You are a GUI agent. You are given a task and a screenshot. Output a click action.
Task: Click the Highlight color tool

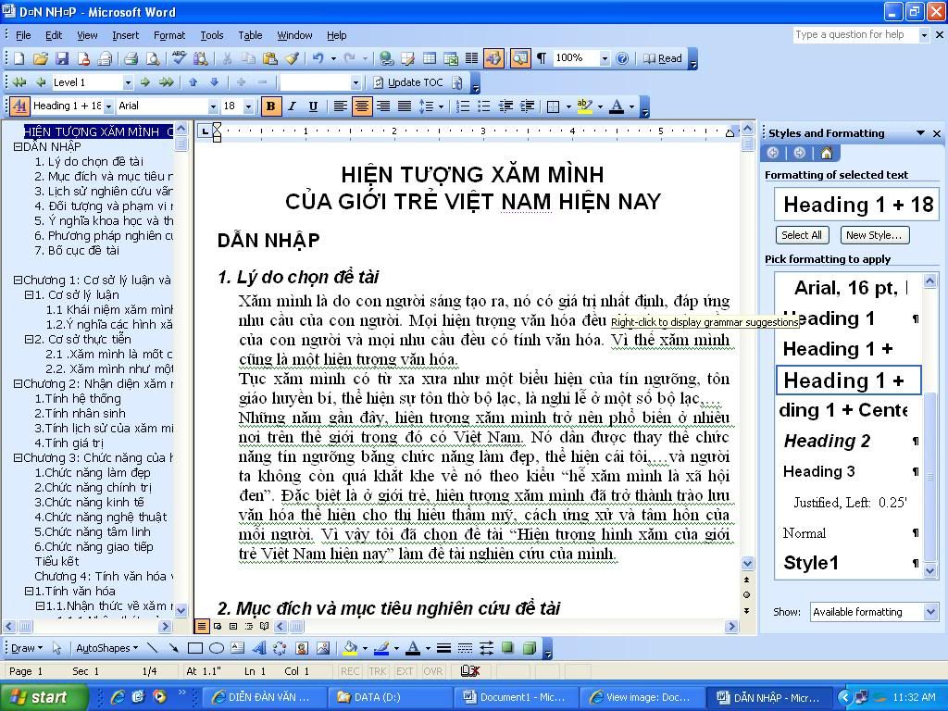coord(583,106)
